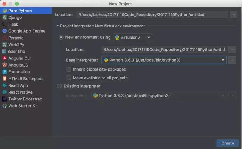
Task: Click the Foundation icon
Action: click(x=5, y=72)
